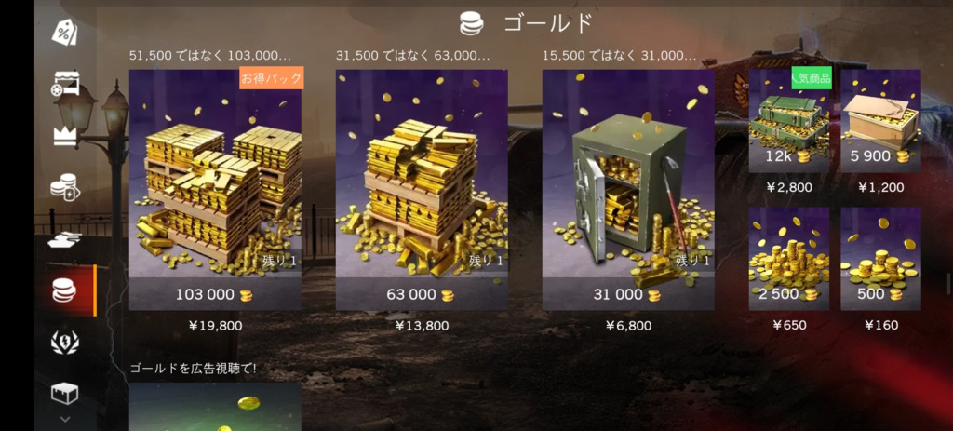The image size is (953, 431).
Task: Select the highlighted gold coins sidebar tab
Action: (64, 290)
